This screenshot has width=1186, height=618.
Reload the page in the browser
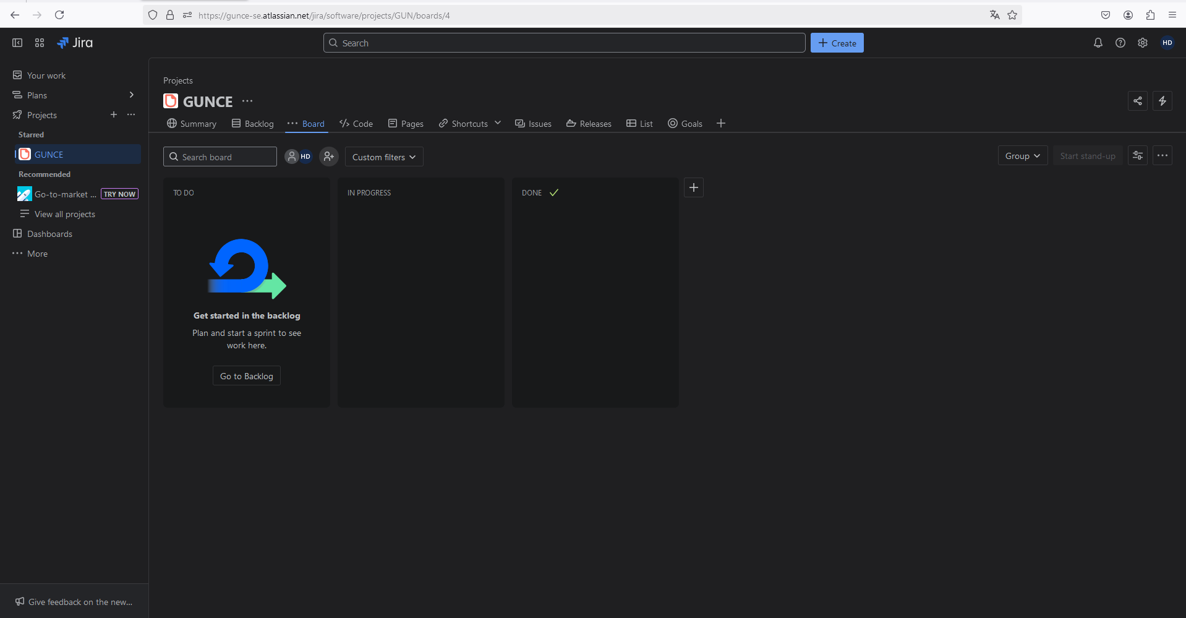[59, 15]
